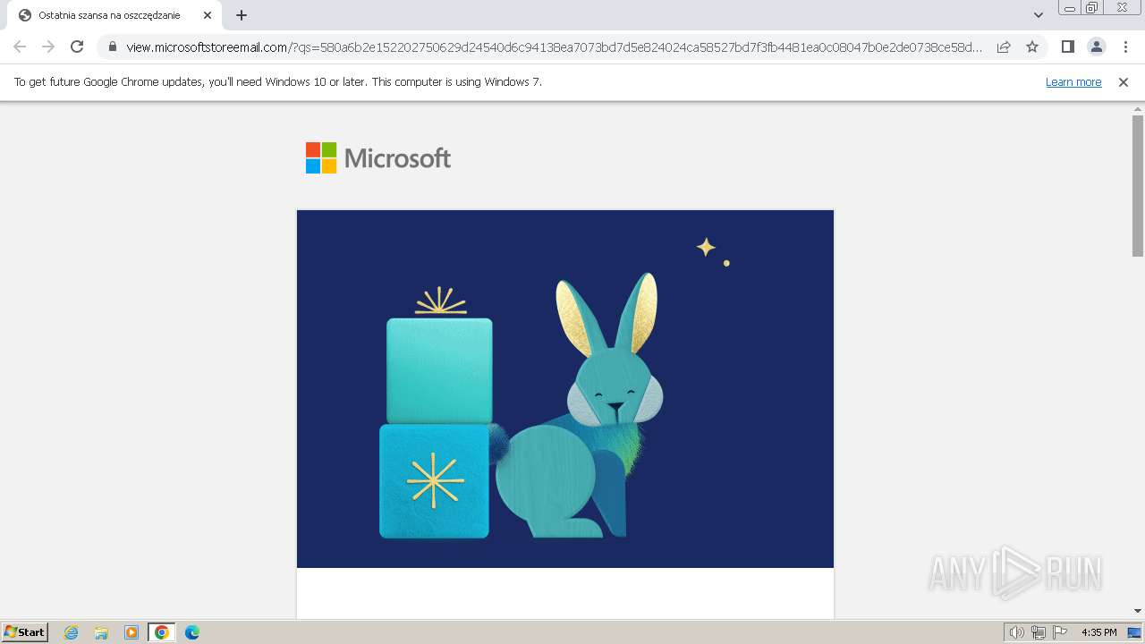Open the Chrome profile avatar
This screenshot has height=644, width=1145.
point(1096,47)
